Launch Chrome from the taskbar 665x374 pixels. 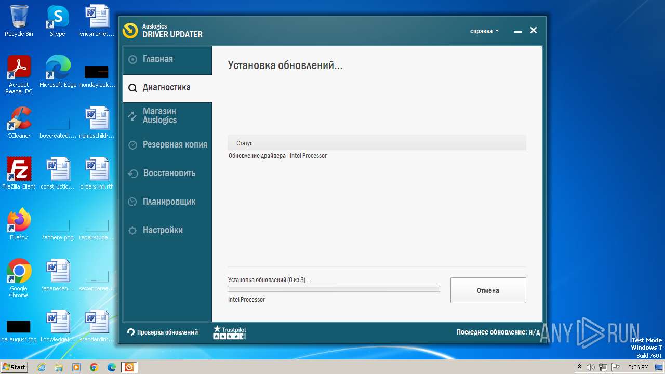pos(94,367)
